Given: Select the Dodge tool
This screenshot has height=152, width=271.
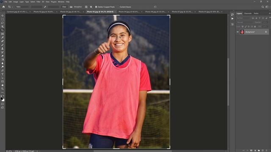Looking at the screenshot, I should point(3,67).
